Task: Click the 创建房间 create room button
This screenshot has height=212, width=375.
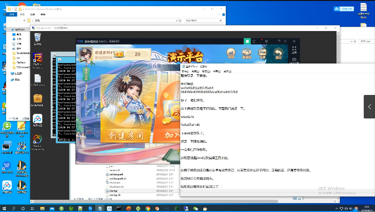Action: (x=126, y=135)
